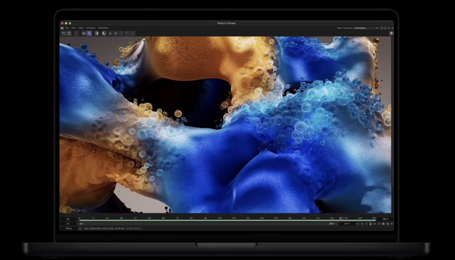The image size is (455, 260).
Task: Open the View Transform Embedded dropdown
Action: pyautogui.click(x=366, y=28)
